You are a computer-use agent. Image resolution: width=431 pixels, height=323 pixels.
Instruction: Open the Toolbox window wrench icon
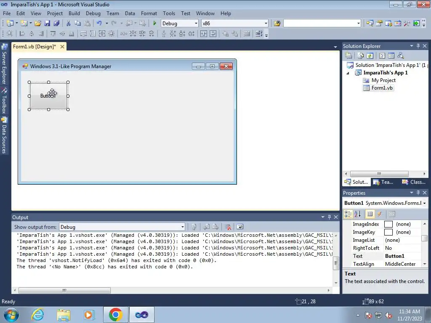[407, 24]
